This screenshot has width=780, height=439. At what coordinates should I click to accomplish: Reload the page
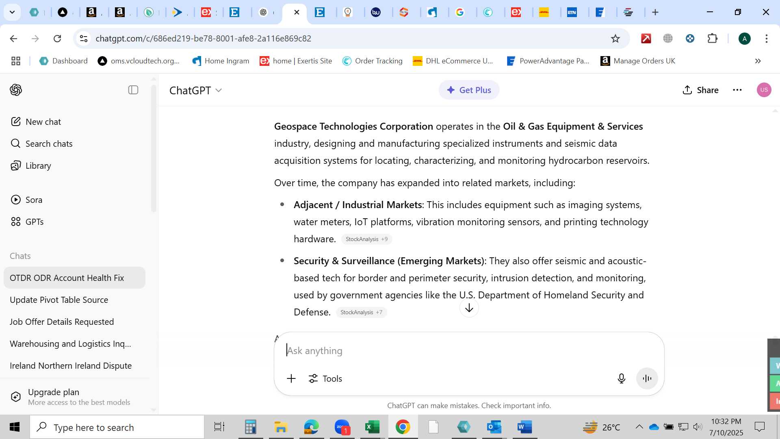pos(57,38)
